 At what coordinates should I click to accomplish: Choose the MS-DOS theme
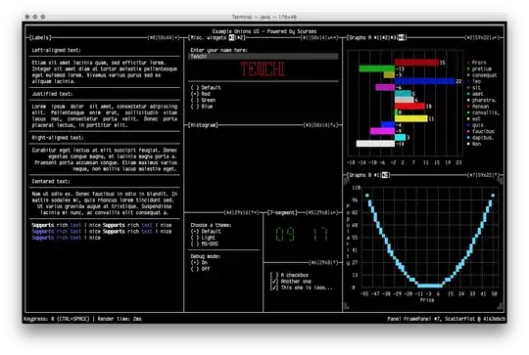point(204,244)
